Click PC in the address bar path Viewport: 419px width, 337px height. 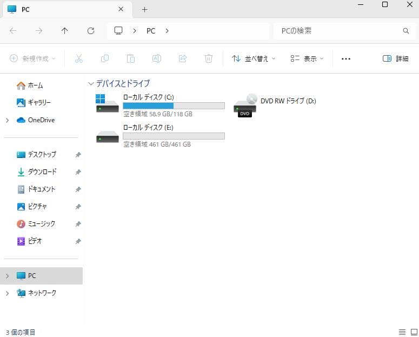(x=151, y=31)
